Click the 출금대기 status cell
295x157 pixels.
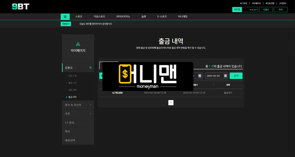pyautogui.click(x=228, y=93)
